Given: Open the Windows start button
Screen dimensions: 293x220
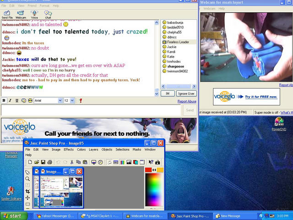Looking at the screenshot, I should (13, 216).
